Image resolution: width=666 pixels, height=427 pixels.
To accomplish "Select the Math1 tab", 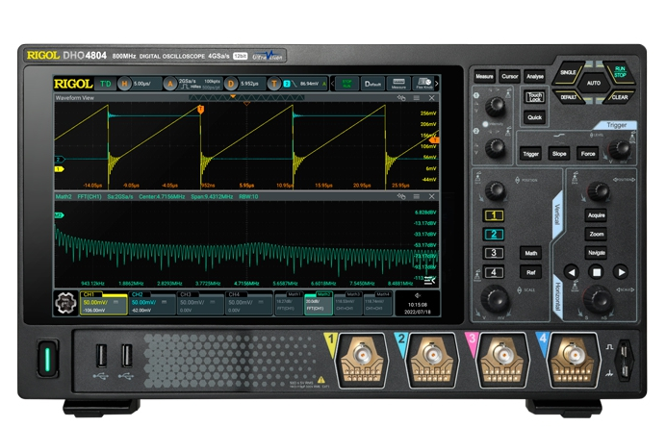I will point(289,303).
